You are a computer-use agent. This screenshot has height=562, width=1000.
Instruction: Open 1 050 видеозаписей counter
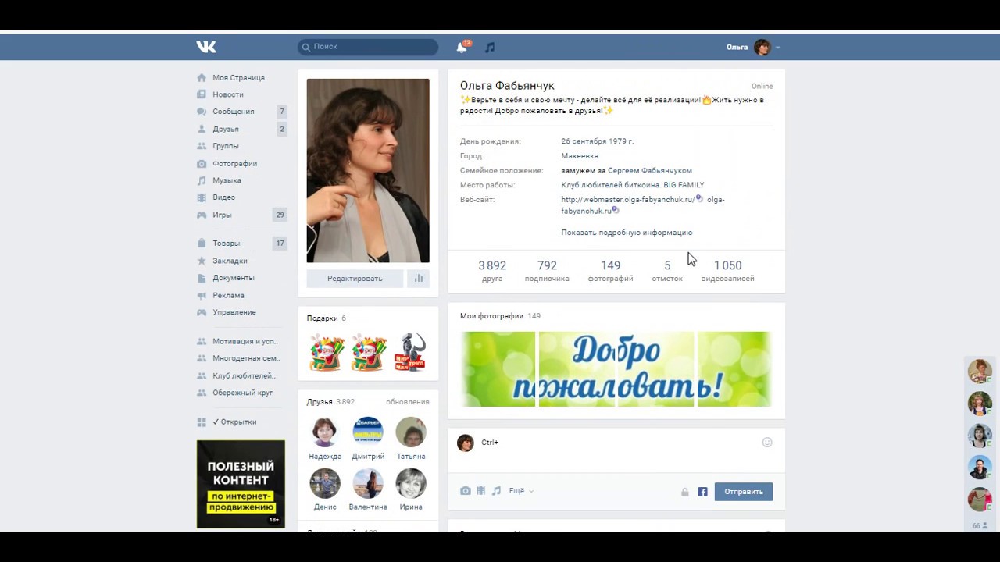click(727, 271)
